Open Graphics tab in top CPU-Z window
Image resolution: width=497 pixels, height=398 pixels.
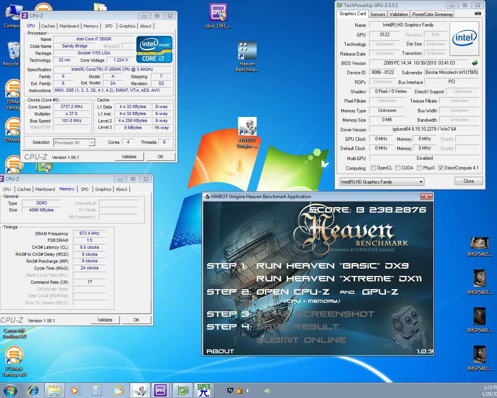127,26
